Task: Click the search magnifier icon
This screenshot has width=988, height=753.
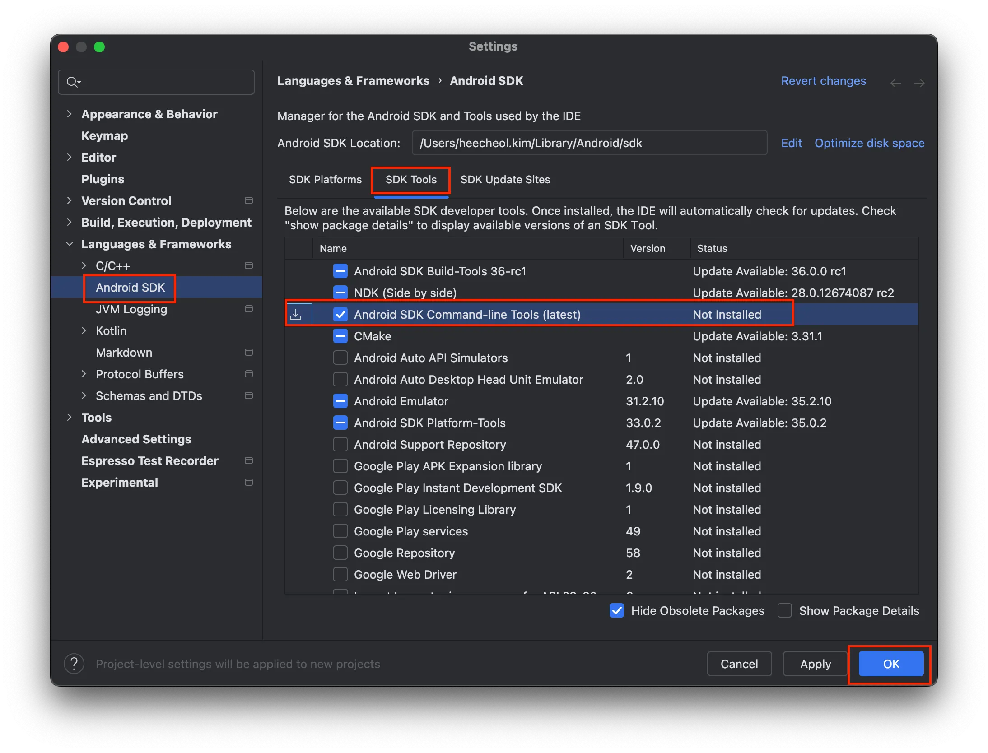Action: [x=72, y=82]
